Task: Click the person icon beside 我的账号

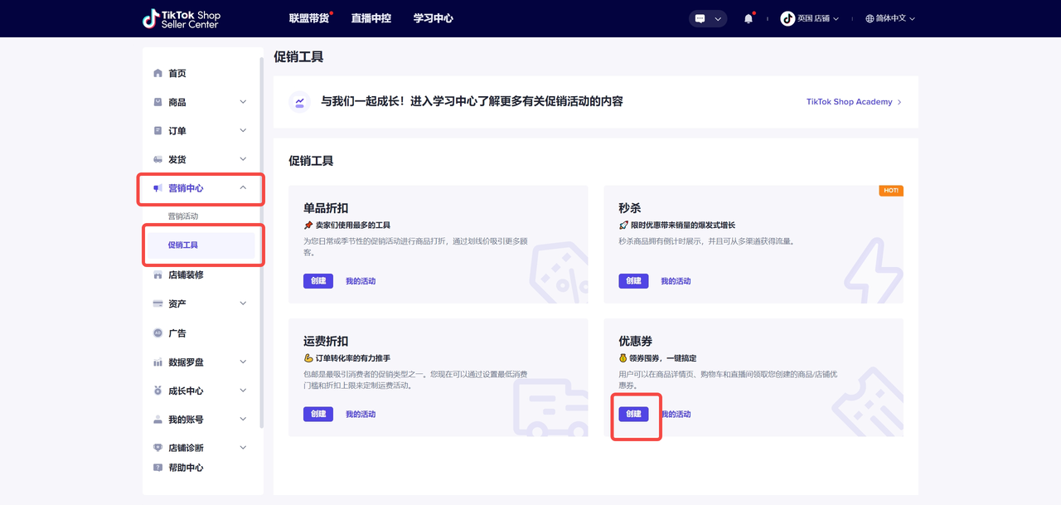Action: pyautogui.click(x=157, y=420)
